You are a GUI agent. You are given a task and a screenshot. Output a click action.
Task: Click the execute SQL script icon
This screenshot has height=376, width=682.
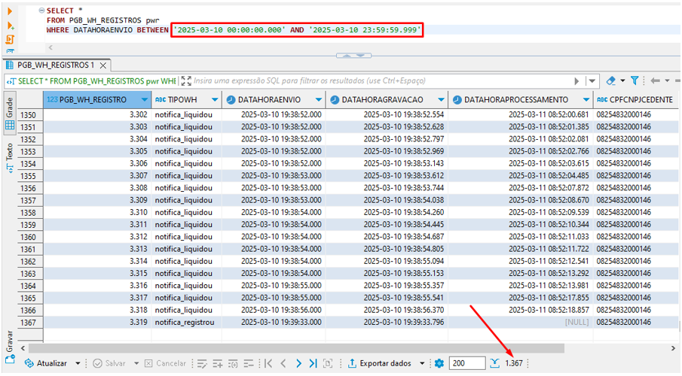[10, 40]
